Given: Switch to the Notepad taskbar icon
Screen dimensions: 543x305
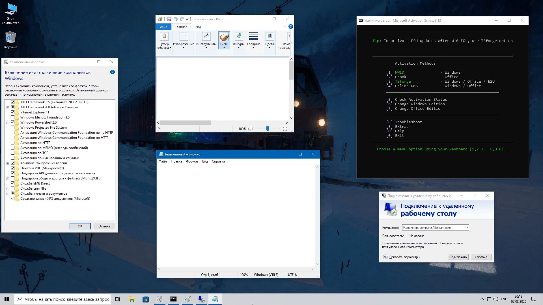Looking at the screenshot, I should [215, 299].
